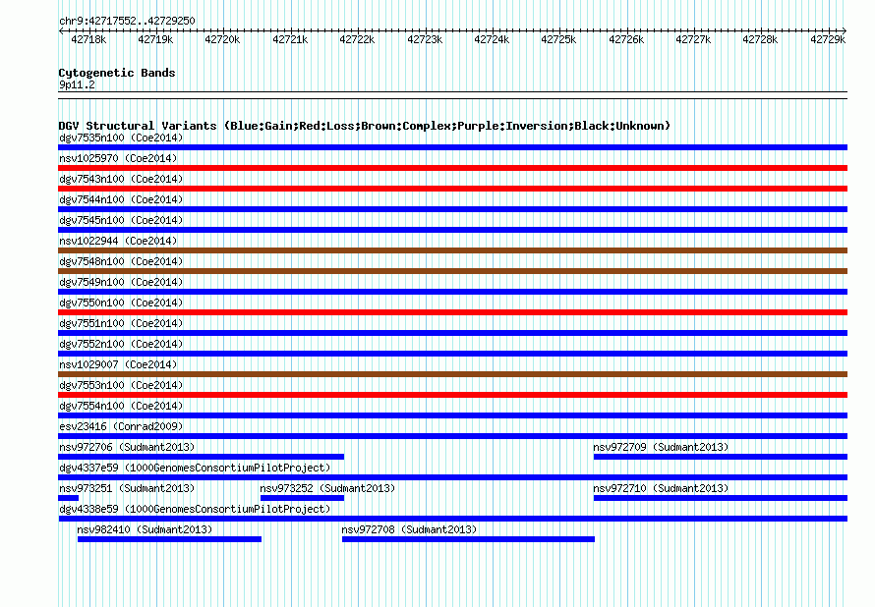This screenshot has width=875, height=607.
Task: Click the esv23416 (Conrad2009) variant label
Action: pyautogui.click(x=121, y=426)
